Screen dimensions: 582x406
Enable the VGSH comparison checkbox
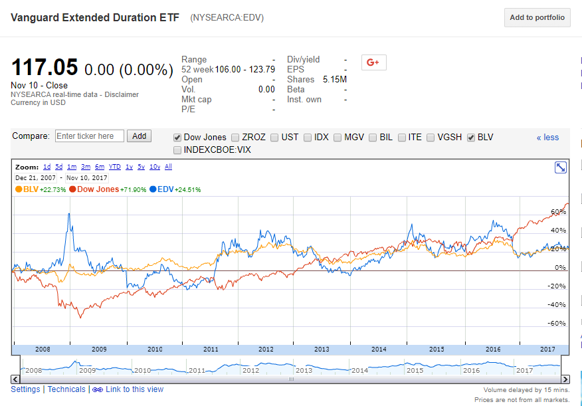(x=431, y=138)
